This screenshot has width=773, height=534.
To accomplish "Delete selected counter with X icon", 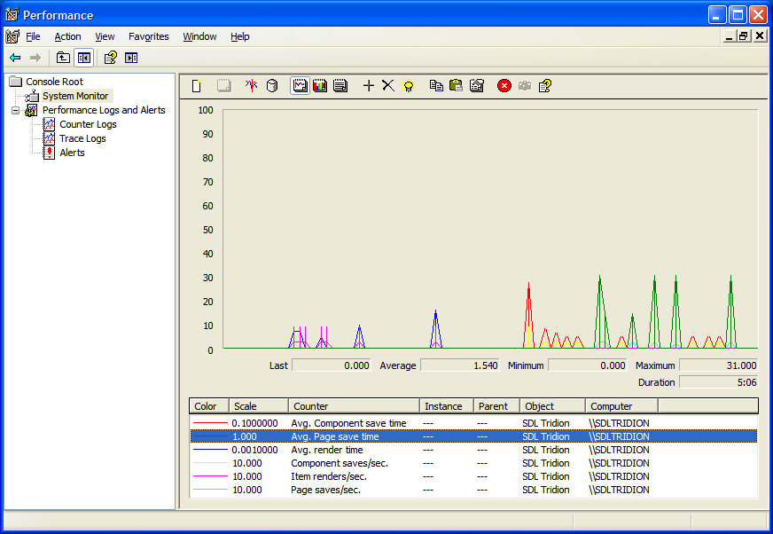I will tap(388, 86).
